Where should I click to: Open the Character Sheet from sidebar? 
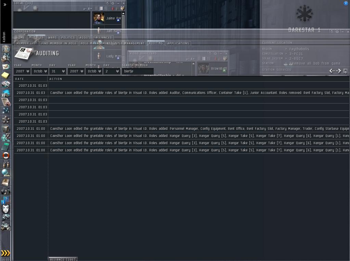(x=5, y=49)
